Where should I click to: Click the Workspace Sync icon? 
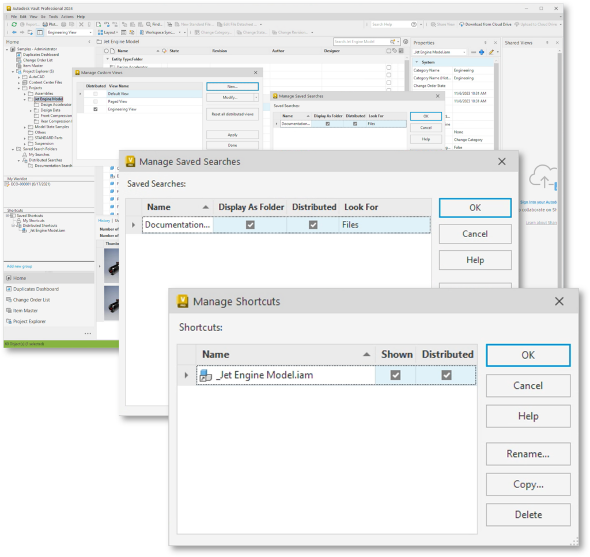pos(142,32)
